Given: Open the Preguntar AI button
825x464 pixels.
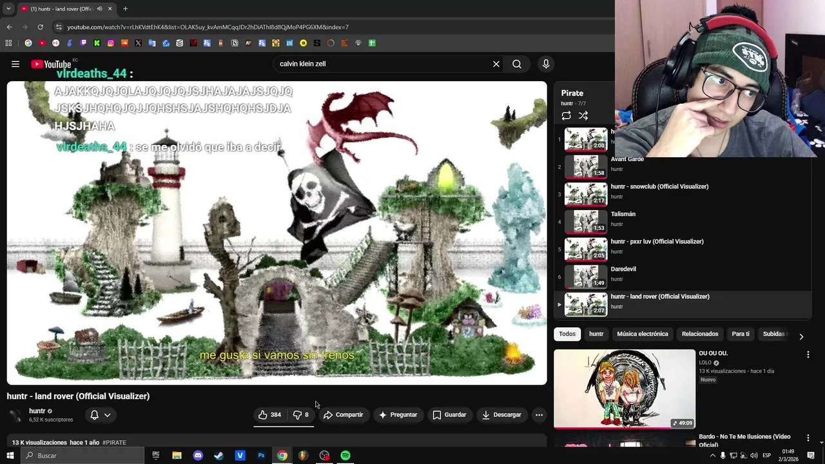Looking at the screenshot, I should 398,414.
